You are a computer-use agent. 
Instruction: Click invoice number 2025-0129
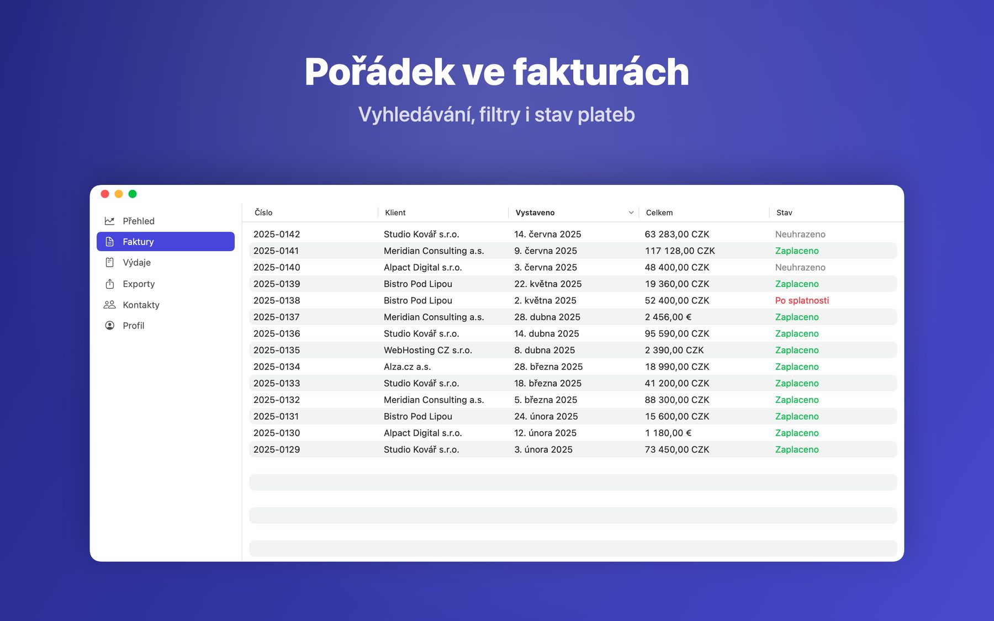(277, 449)
